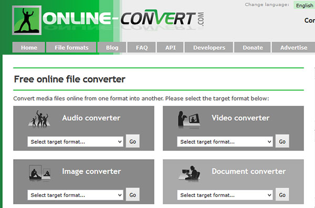Screen dimensions: 315x208
Task: Open the Advertise tab
Action: pyautogui.click(x=293, y=47)
